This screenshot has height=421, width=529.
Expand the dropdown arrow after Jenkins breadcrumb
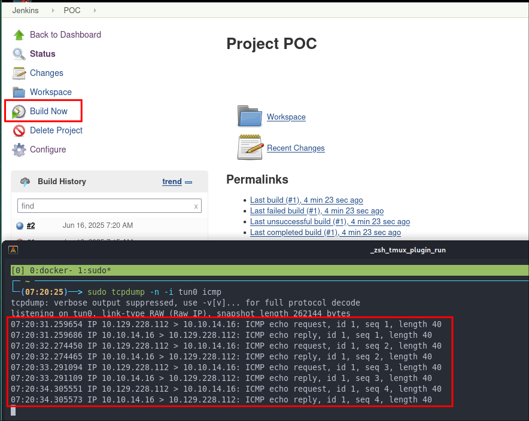tap(53, 10)
